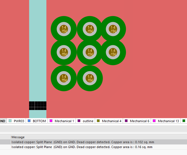
Task: Click the olive Mechanical 4 color swatch
Action: (98, 121)
